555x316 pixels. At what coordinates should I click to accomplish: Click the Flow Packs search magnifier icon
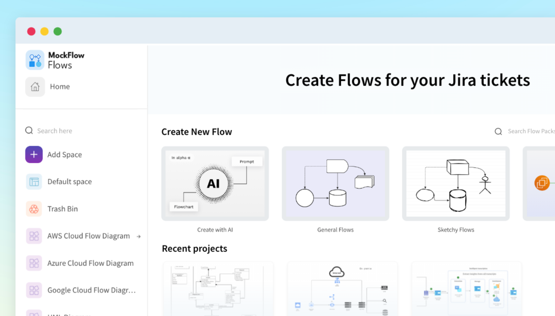(498, 131)
